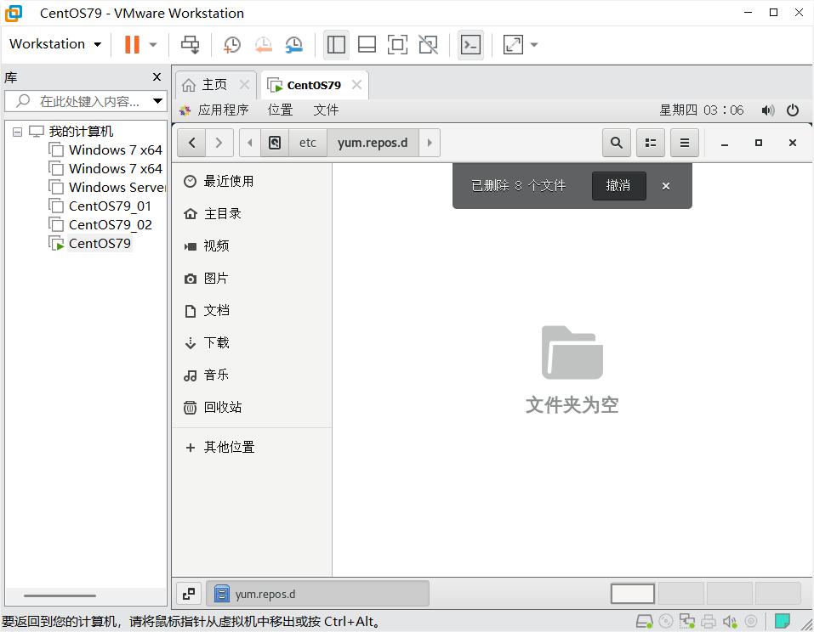814x632 pixels.
Task: Collapse the My Computer tree node
Action: click(x=17, y=132)
